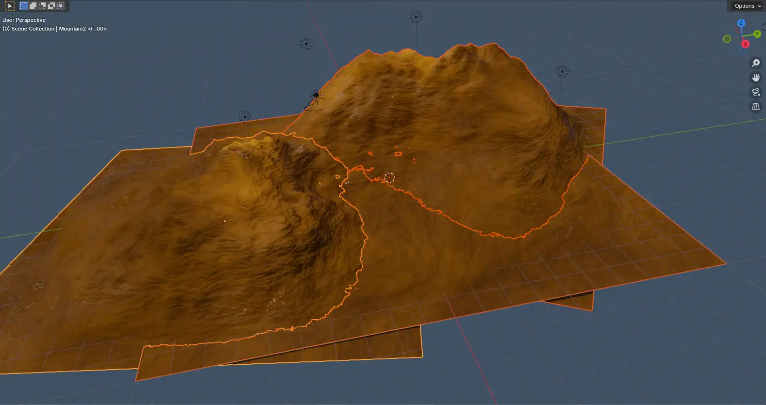Set selection mode to Intersect selection
Viewport: 766px width, 405px height.
click(x=60, y=6)
